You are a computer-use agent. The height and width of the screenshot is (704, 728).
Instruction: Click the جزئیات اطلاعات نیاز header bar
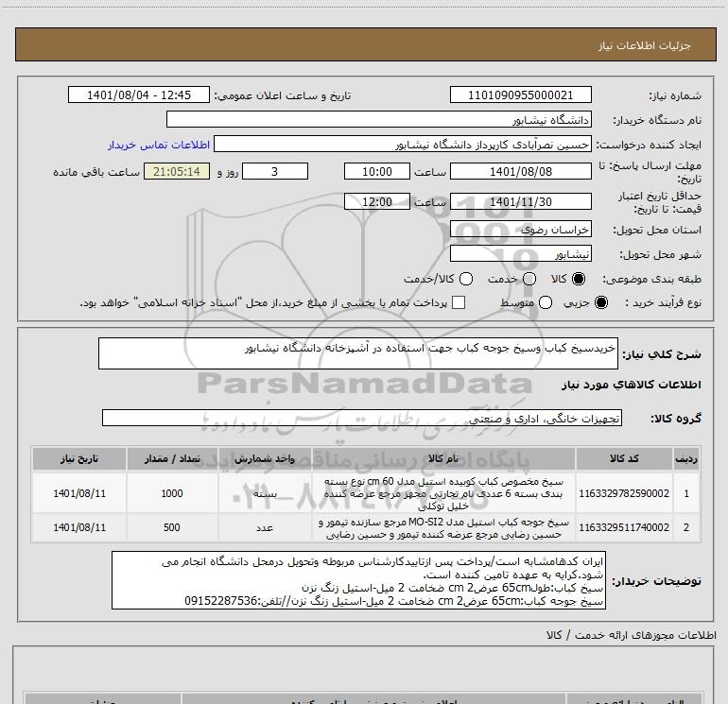click(x=366, y=44)
